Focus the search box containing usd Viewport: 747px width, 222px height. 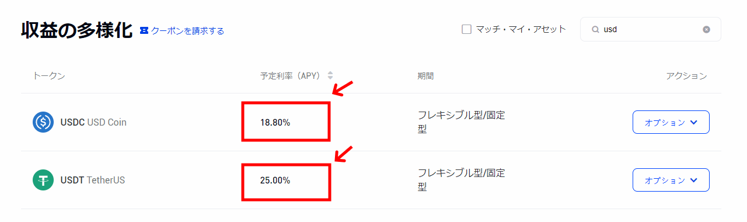(x=651, y=29)
